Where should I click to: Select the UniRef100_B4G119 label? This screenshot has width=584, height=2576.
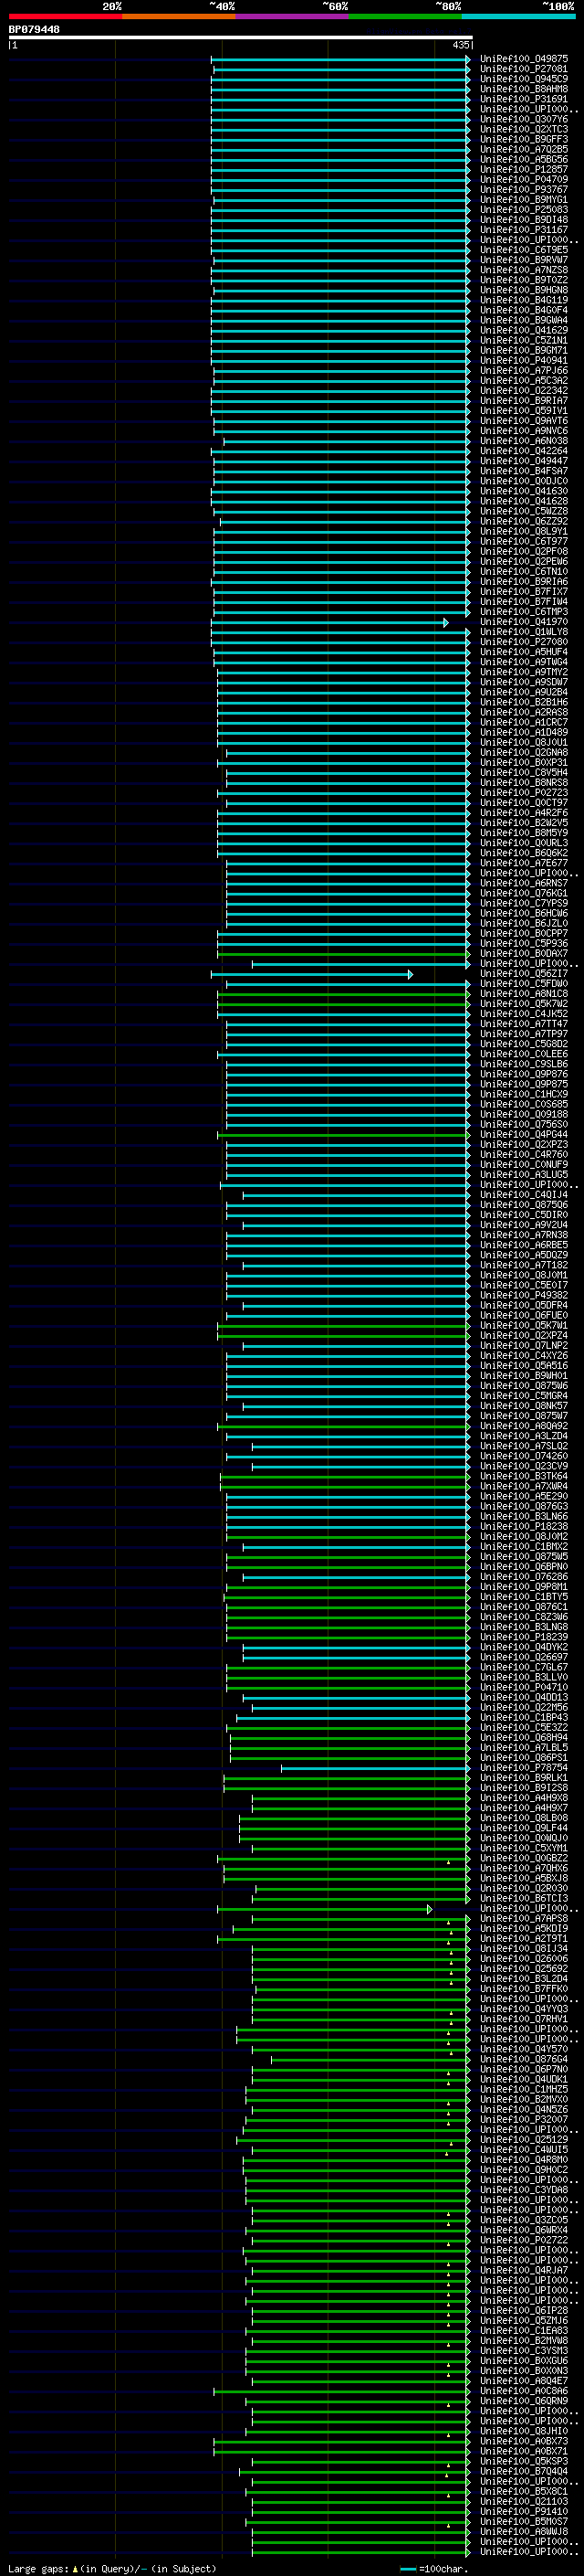coord(524,300)
